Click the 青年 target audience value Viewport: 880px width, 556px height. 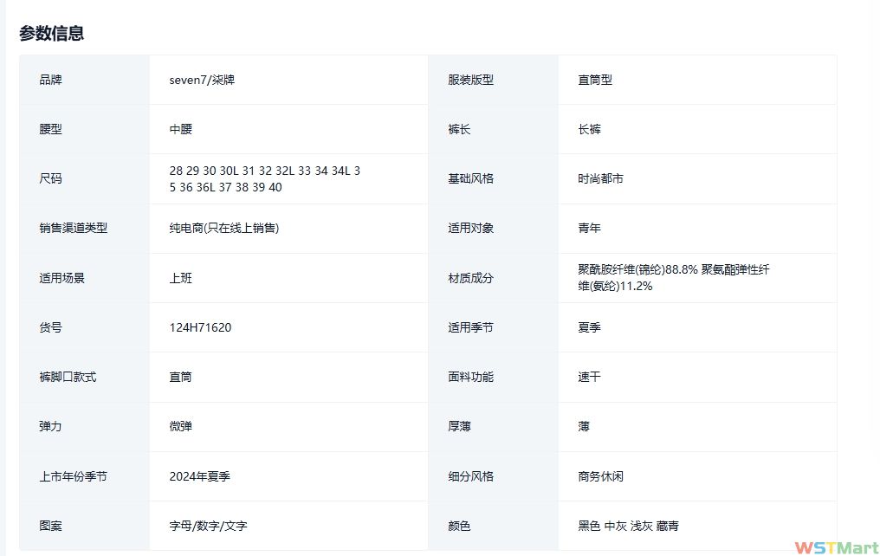coord(590,229)
